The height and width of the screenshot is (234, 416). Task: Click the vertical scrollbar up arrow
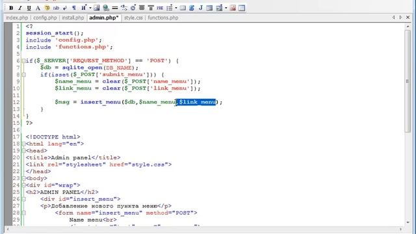pos(408,26)
